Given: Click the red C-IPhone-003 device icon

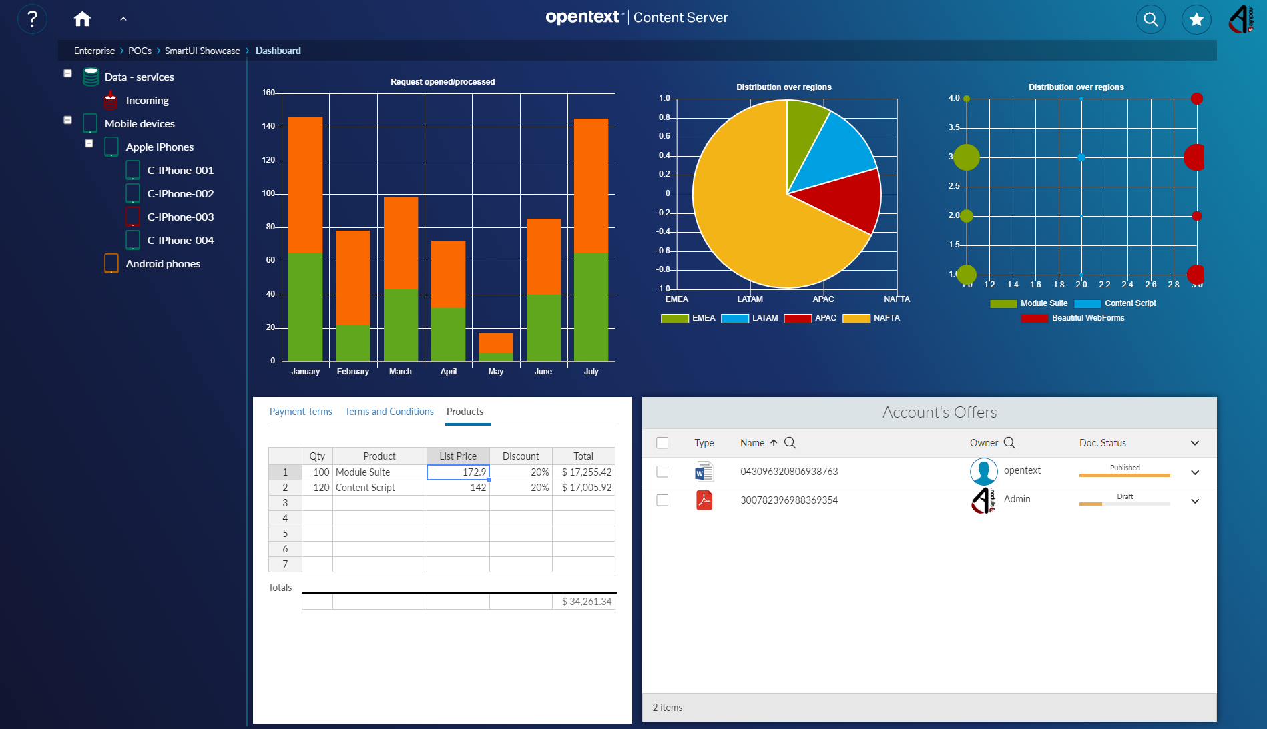Looking at the screenshot, I should (133, 217).
